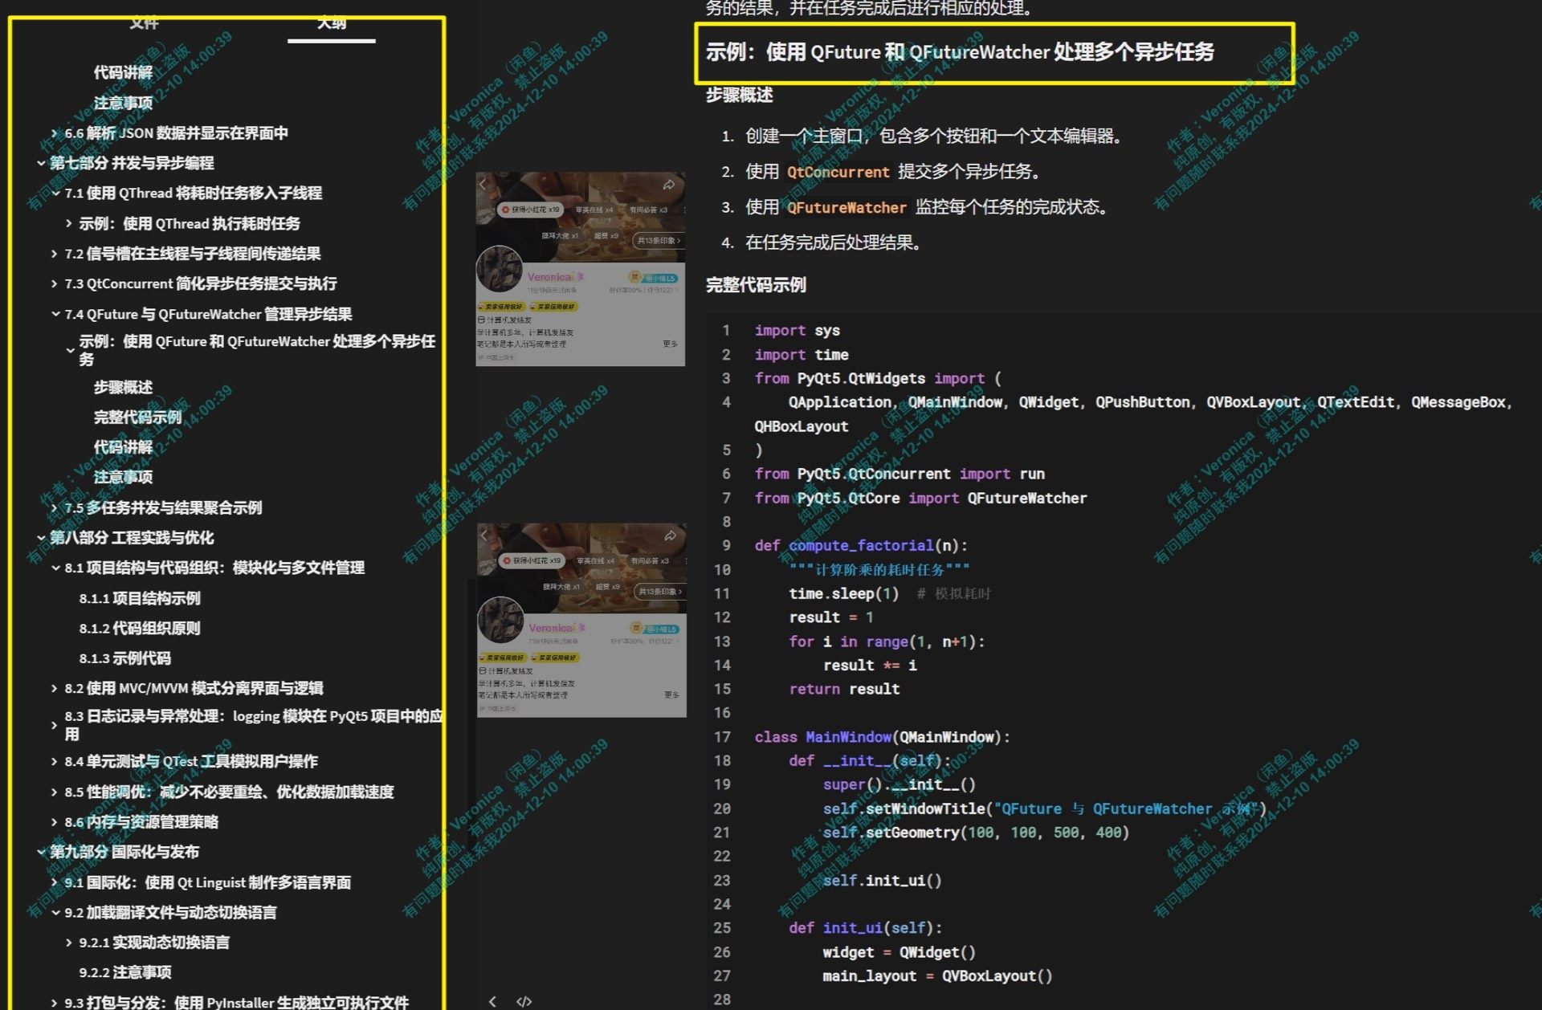Image resolution: width=1542 pixels, height=1010 pixels.
Task: Click back arrow icon in lower profile image
Action: [483, 536]
